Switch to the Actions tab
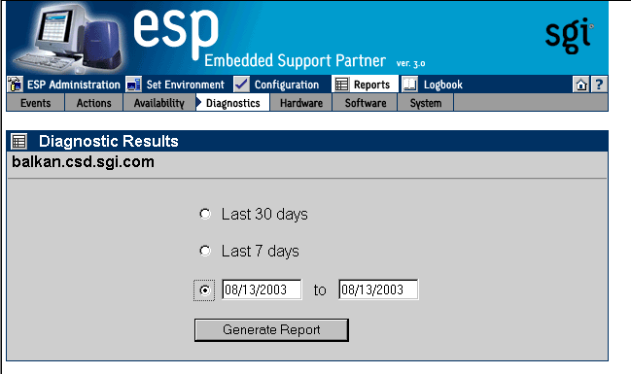Screen dimensions: 631x374 pyautogui.click(x=93, y=103)
